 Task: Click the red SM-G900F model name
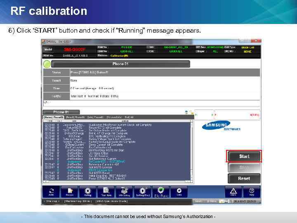(x=75, y=50)
